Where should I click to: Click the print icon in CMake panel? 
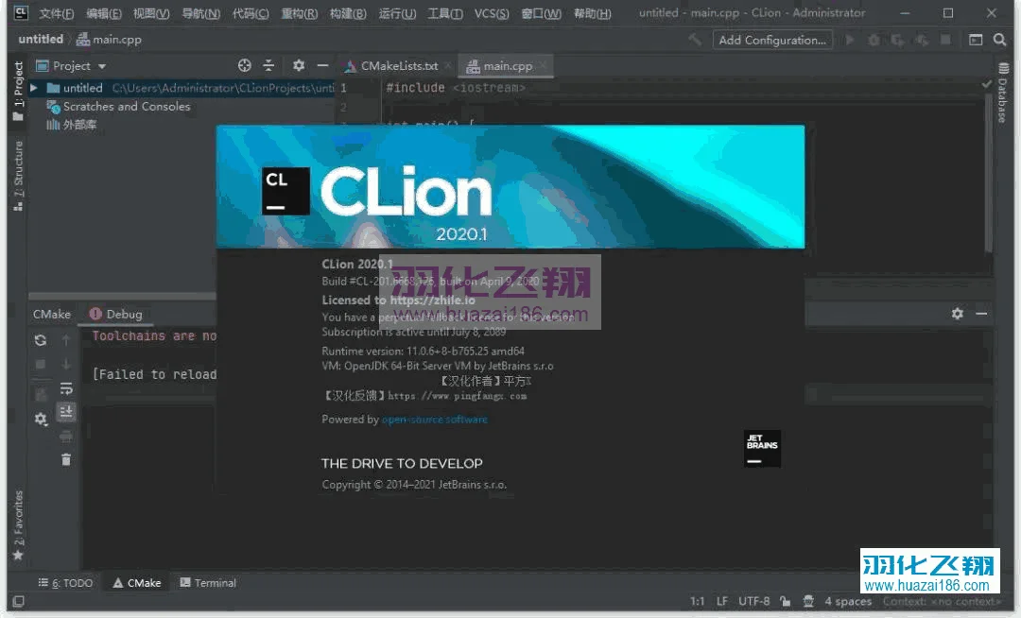pos(66,436)
